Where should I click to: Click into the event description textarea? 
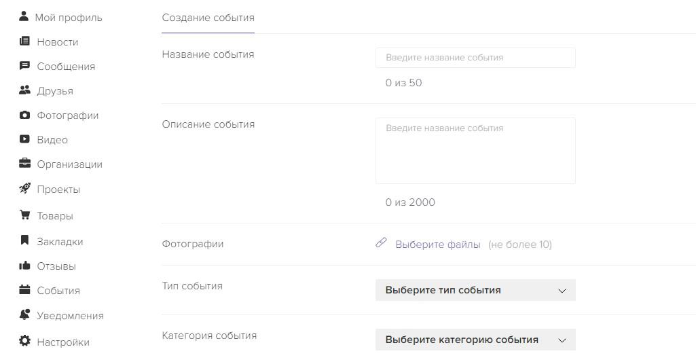[x=475, y=151]
